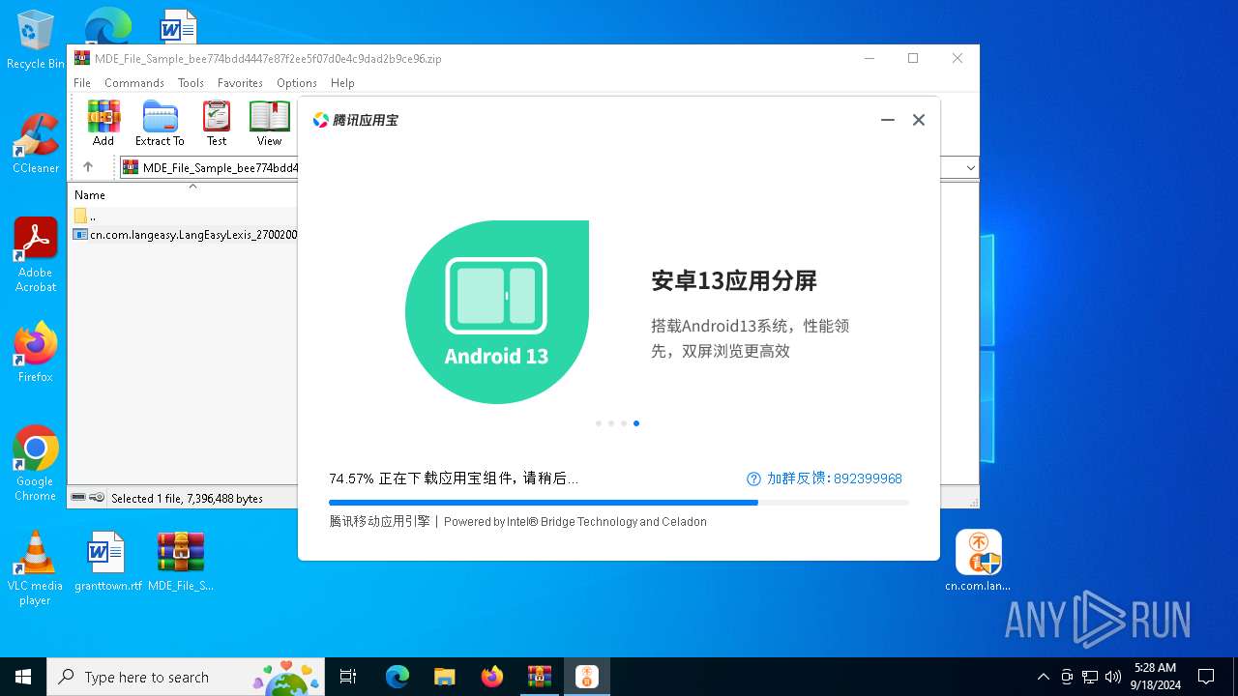Viewport: 1238px width, 696px height.
Task: Show hidden system tray icons
Action: [x=1043, y=677]
